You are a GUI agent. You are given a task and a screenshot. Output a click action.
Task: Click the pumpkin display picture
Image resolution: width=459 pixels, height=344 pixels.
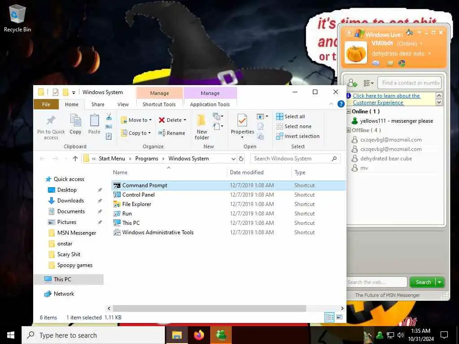[x=355, y=53]
